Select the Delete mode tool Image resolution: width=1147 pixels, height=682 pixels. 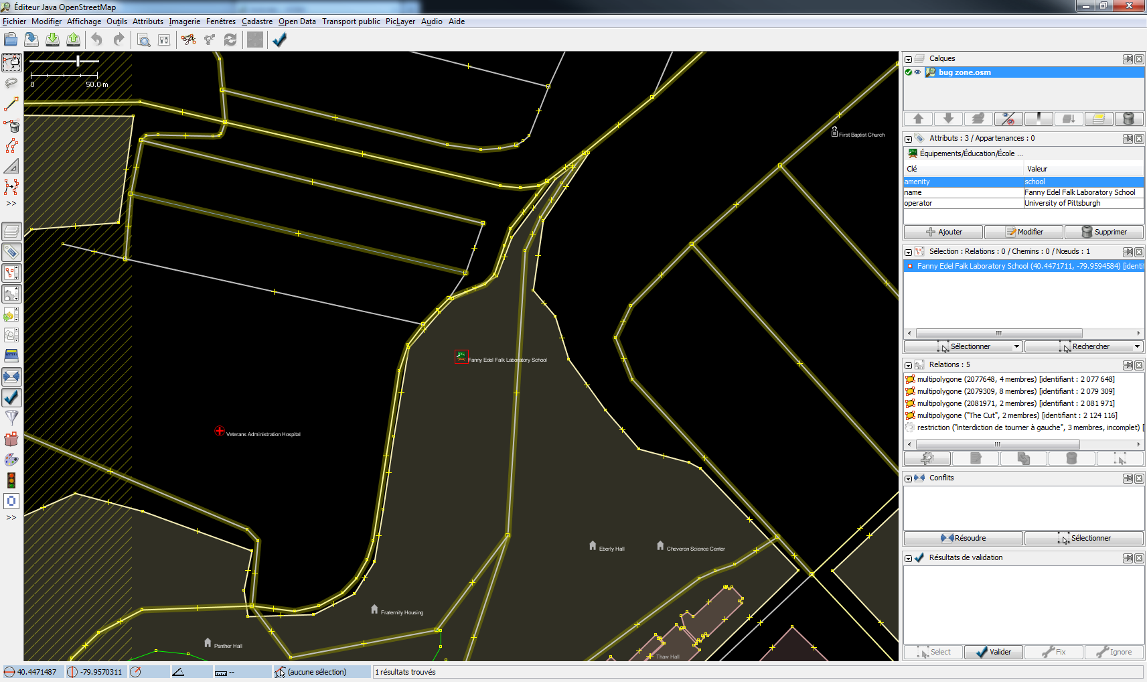coord(11,125)
